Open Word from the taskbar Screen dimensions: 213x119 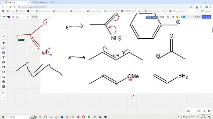62,117
